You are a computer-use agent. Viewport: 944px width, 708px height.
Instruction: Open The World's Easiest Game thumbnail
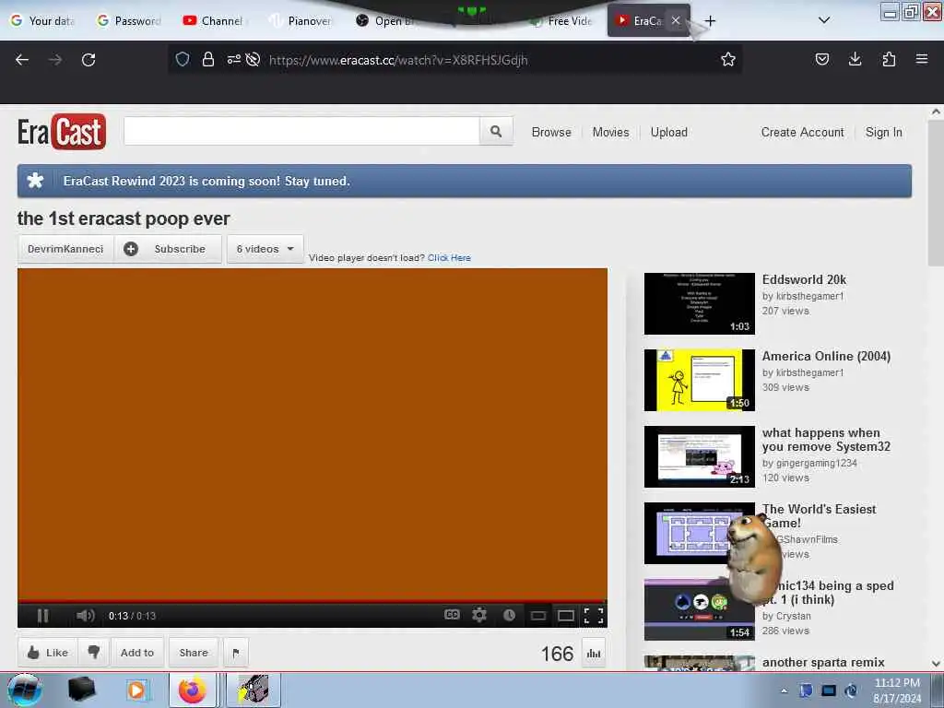(699, 533)
